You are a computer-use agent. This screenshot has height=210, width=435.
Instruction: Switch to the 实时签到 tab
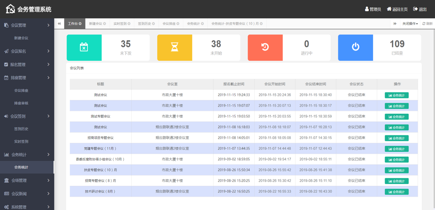pos(120,24)
